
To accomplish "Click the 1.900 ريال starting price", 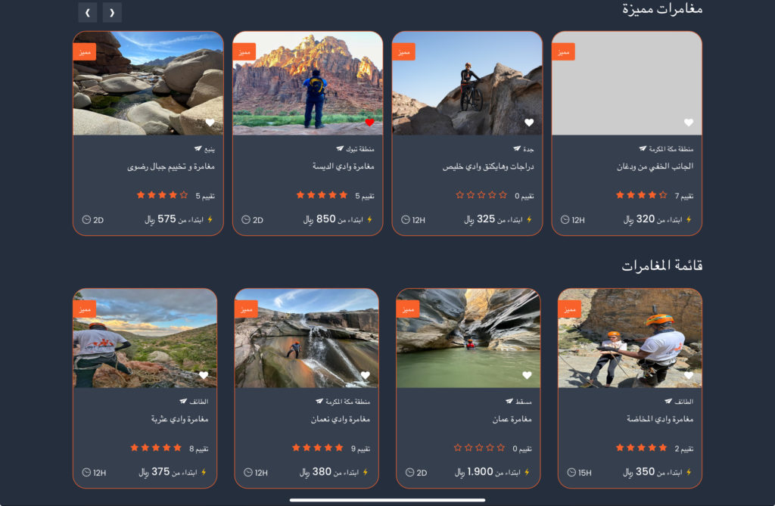I will pos(474,472).
